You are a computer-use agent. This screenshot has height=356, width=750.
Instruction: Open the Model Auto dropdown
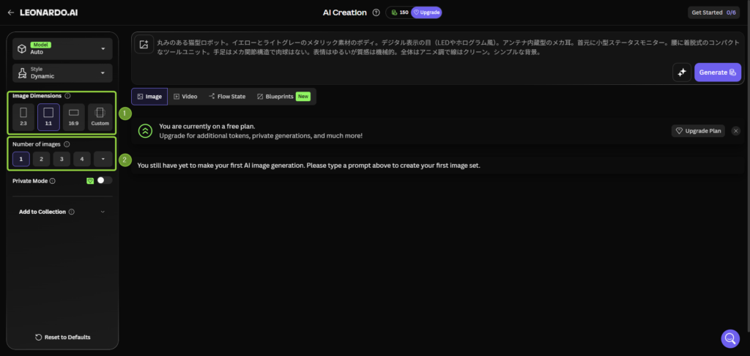[x=62, y=49]
